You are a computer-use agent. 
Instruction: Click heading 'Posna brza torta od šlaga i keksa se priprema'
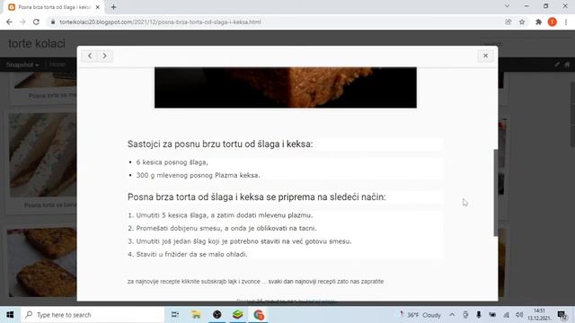(x=256, y=197)
